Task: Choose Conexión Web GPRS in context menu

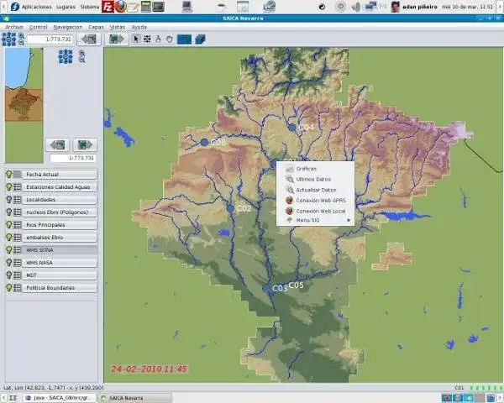Action: point(315,201)
